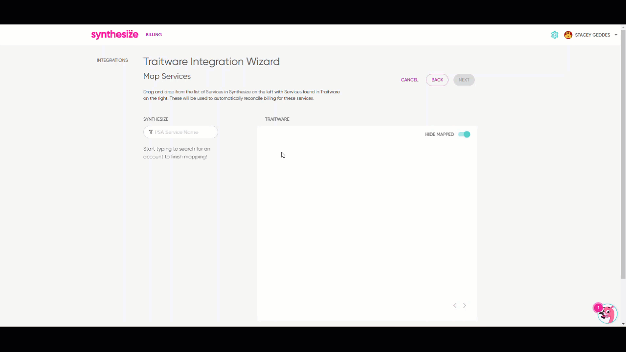Viewport: 626px width, 352px height.
Task: Go to next page with right arrow
Action: 464,305
